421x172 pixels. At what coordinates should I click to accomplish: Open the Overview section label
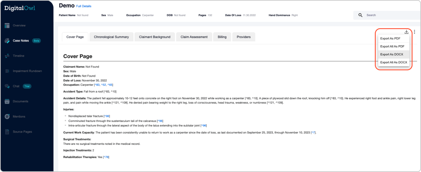tap(19, 25)
